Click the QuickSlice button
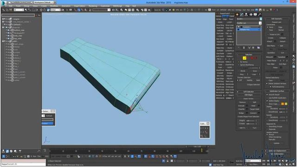The height and width of the screenshot is (167, 297). 271,53
